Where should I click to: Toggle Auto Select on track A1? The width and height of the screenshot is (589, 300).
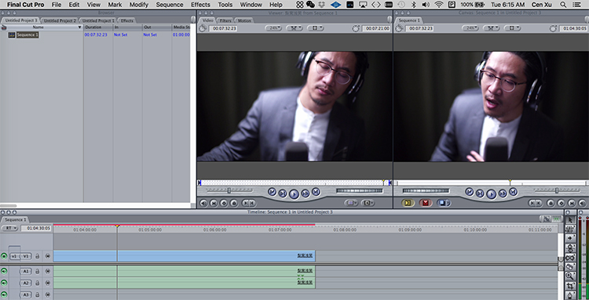[48, 271]
